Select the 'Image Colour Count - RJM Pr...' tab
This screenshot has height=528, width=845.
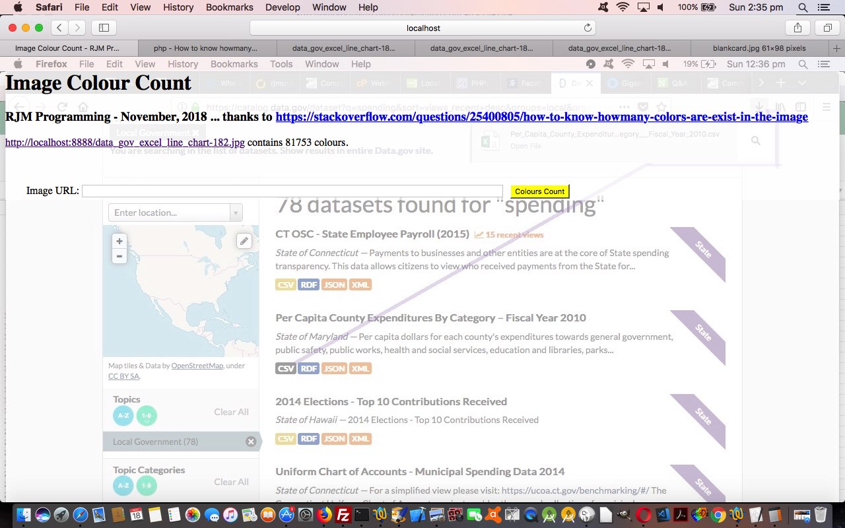[x=67, y=48]
